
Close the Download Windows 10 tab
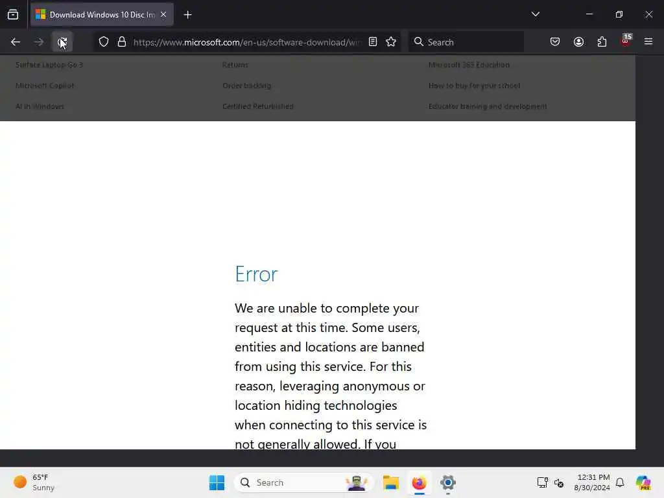pyautogui.click(x=163, y=14)
